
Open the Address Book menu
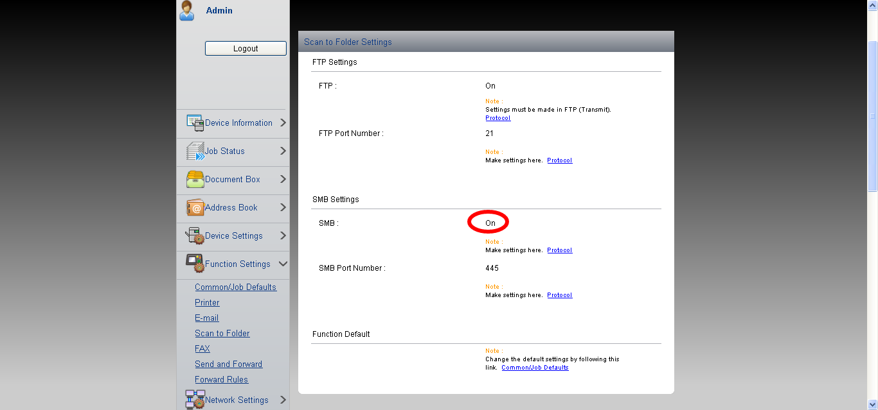click(x=233, y=208)
